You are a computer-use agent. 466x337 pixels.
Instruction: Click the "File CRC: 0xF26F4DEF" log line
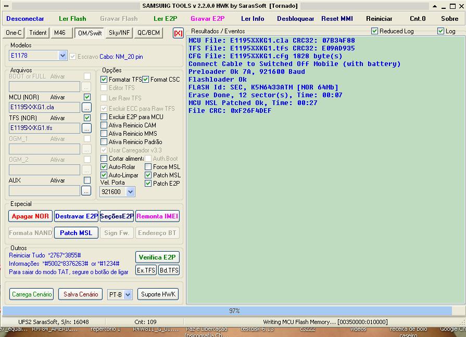pos(230,111)
